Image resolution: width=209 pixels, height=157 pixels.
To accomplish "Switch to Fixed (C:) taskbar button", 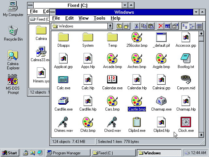I will click(113, 153).
